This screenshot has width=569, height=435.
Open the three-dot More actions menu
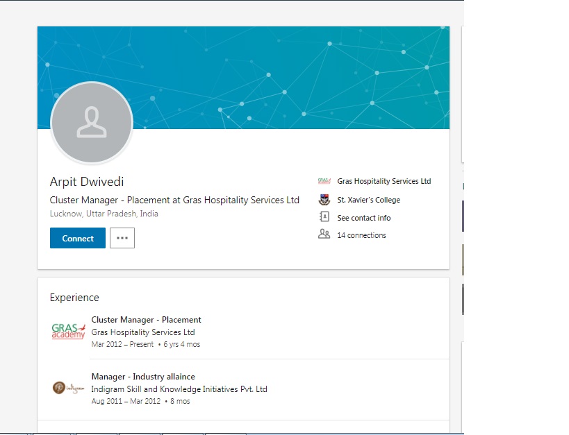tap(122, 238)
